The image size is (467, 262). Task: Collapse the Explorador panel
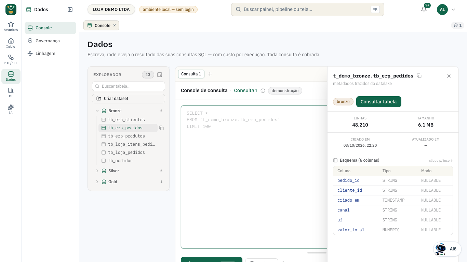click(x=160, y=75)
